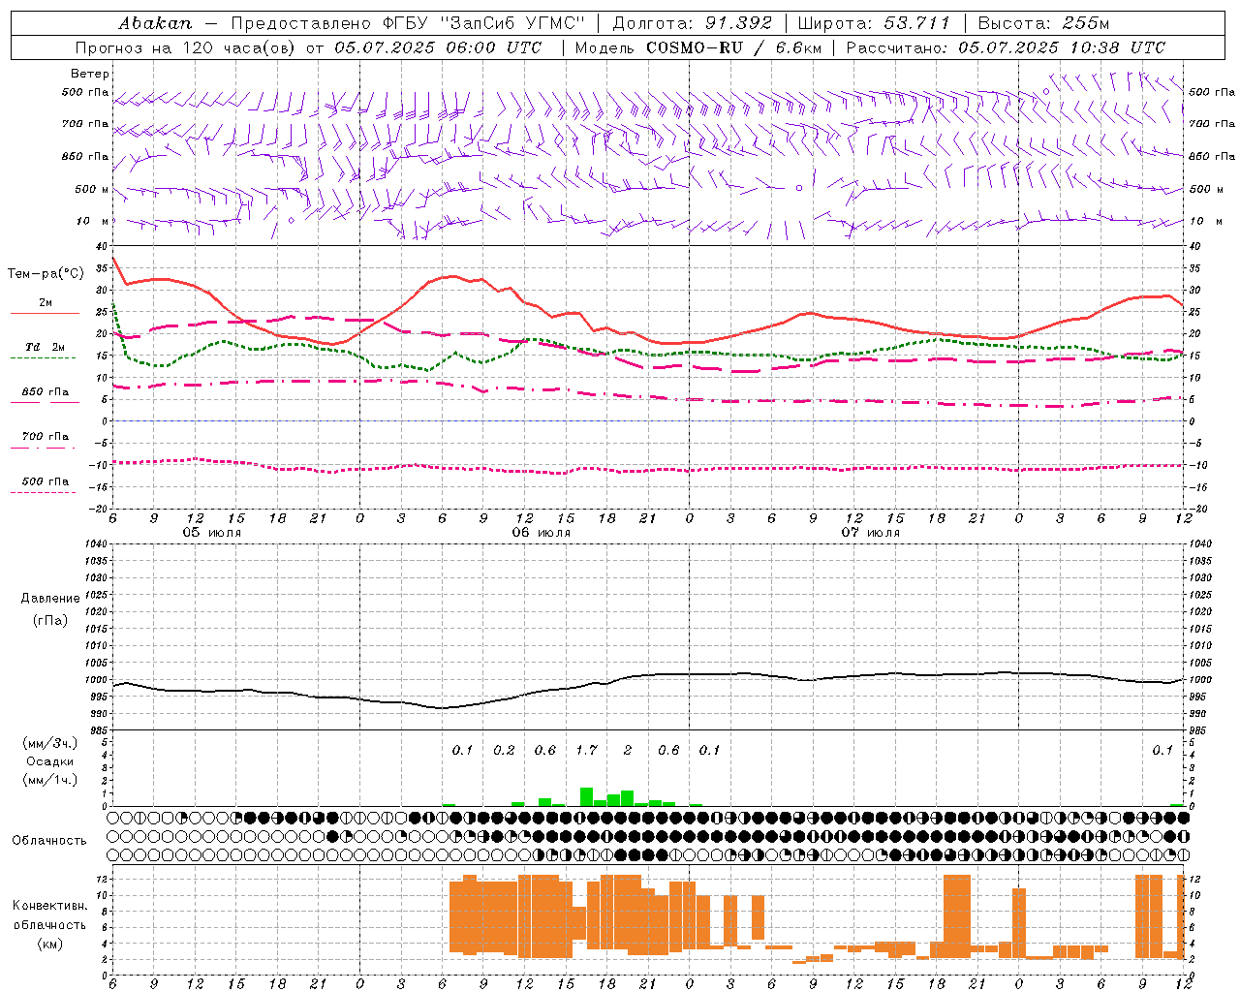Screen dimensions: 1240x992
Task: Click the solid red 2м legend line sample
Action: pos(44,314)
